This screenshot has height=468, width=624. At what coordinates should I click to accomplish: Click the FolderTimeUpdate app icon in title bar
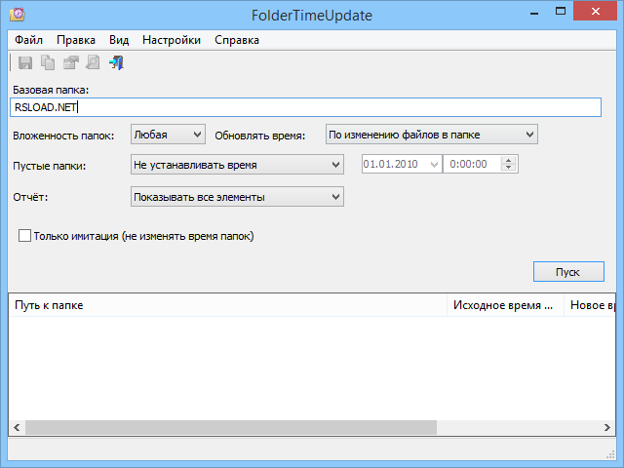[x=18, y=15]
